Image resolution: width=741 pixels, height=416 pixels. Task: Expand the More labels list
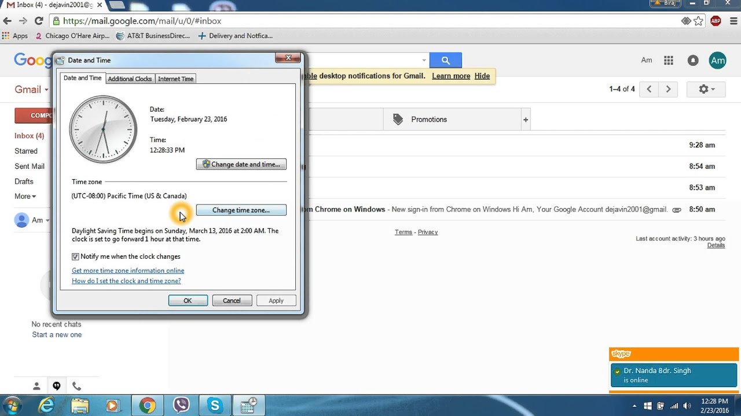(25, 196)
